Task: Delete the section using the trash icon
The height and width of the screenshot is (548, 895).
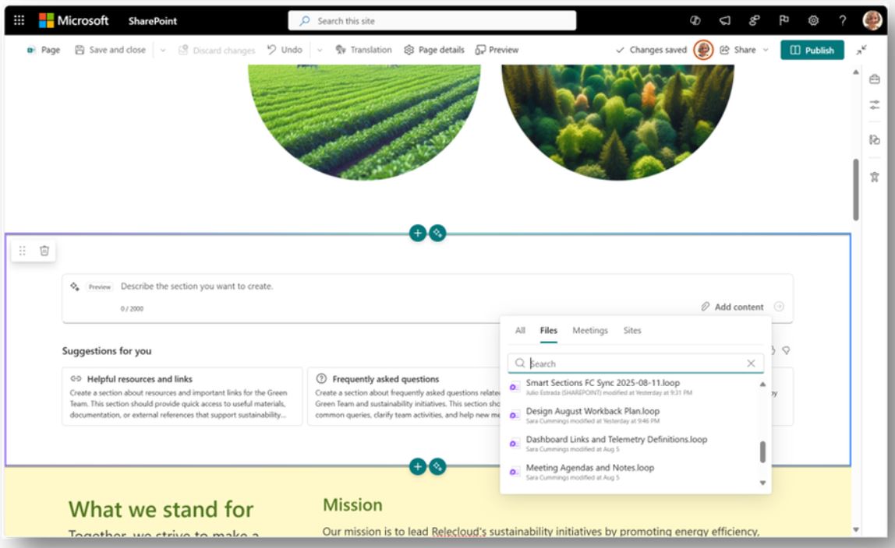Action: pyautogui.click(x=44, y=251)
